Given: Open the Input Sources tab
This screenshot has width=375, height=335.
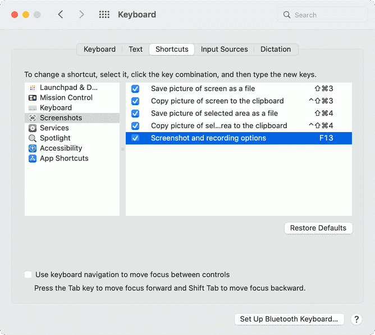Looking at the screenshot, I should tap(225, 49).
